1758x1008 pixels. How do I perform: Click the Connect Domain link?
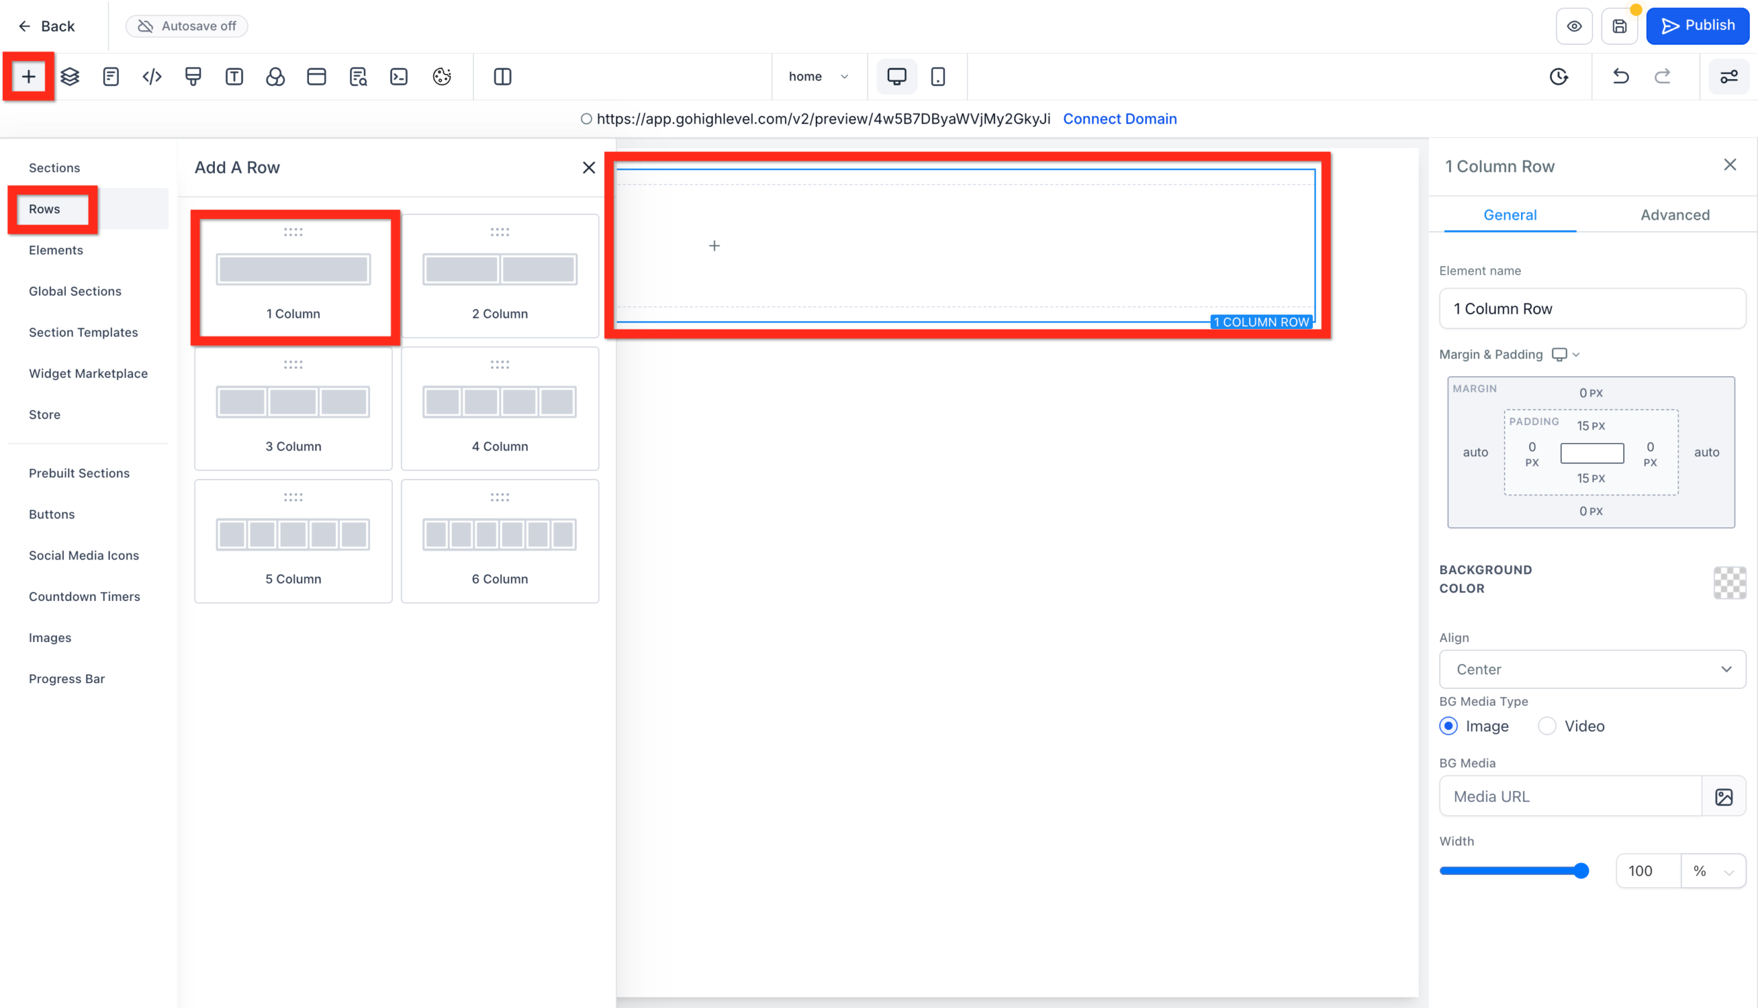pyautogui.click(x=1119, y=118)
